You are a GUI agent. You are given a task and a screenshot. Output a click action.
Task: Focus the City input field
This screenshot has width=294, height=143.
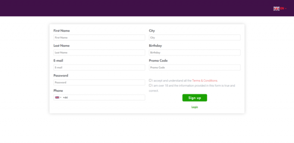(195, 37)
